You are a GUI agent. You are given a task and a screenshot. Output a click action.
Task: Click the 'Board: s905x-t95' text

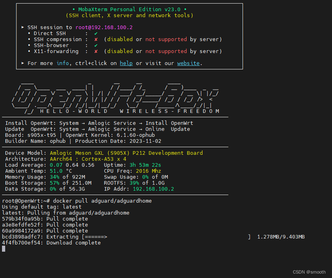click(31, 135)
